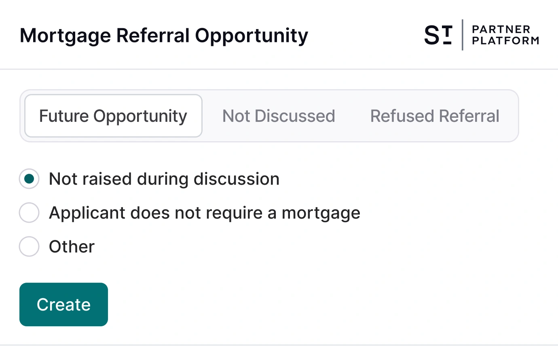Choose Applicant does not require a mortgage
558x346 pixels.
click(x=29, y=213)
